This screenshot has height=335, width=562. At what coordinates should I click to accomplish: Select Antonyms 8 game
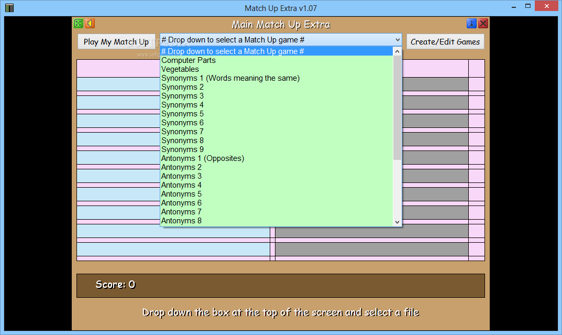pos(277,221)
